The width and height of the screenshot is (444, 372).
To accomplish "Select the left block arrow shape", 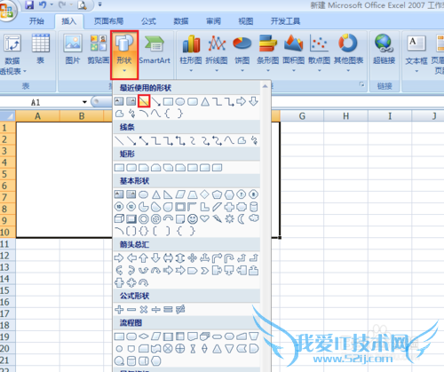I will (131, 258).
